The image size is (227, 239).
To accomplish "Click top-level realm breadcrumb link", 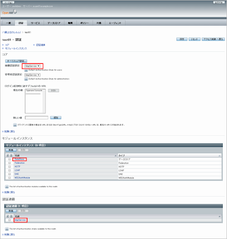I will coord(12,32).
